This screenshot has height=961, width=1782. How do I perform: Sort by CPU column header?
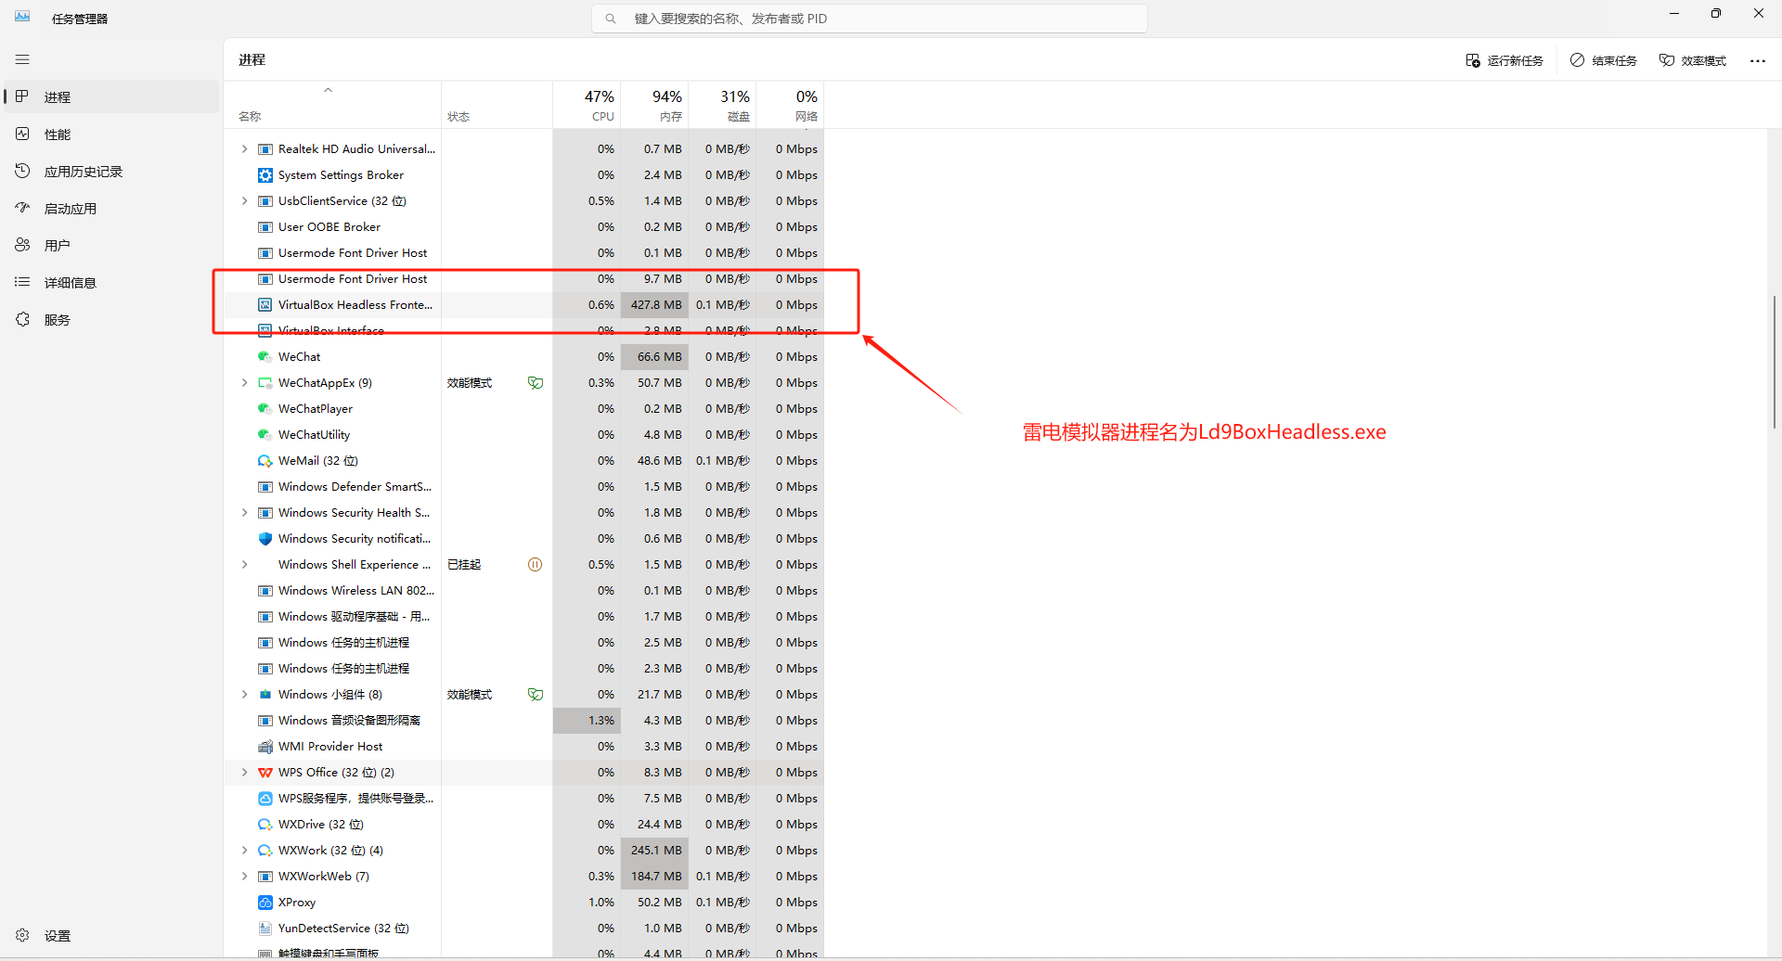[587, 106]
